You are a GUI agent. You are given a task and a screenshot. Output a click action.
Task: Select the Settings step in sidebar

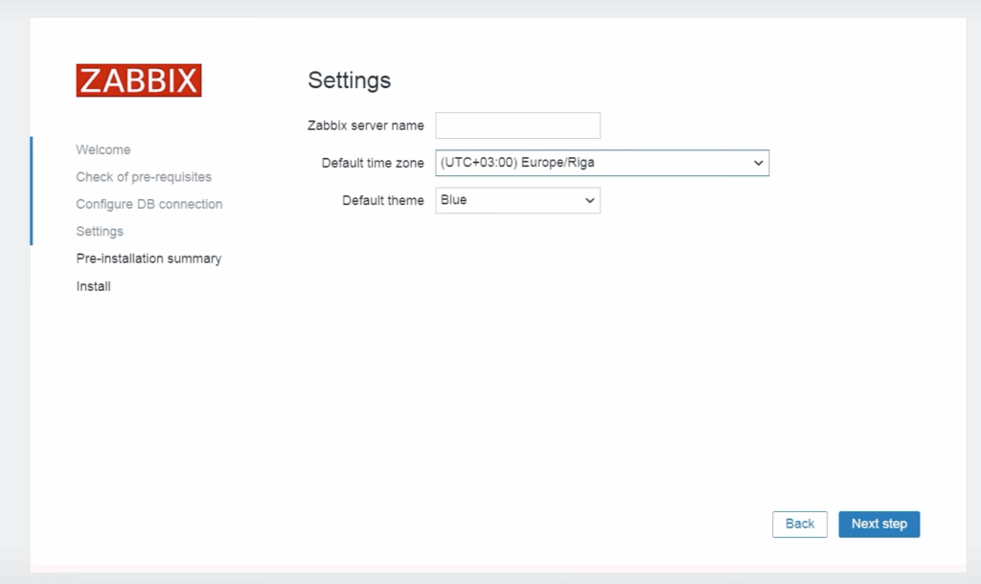pos(100,232)
